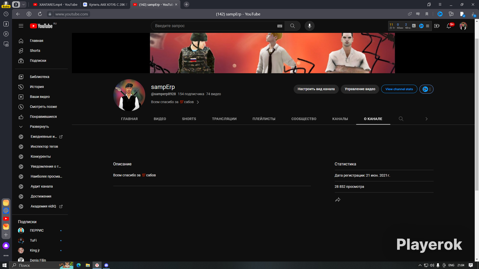Open the create video icon
The height and width of the screenshot is (269, 479).
click(x=437, y=26)
